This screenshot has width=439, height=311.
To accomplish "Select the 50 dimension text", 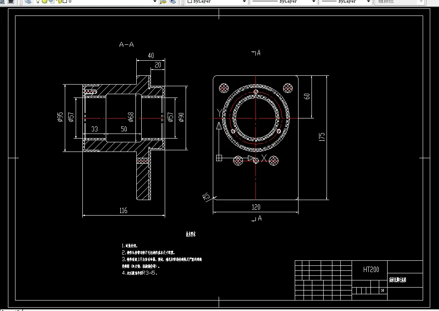I will [x=124, y=129].
